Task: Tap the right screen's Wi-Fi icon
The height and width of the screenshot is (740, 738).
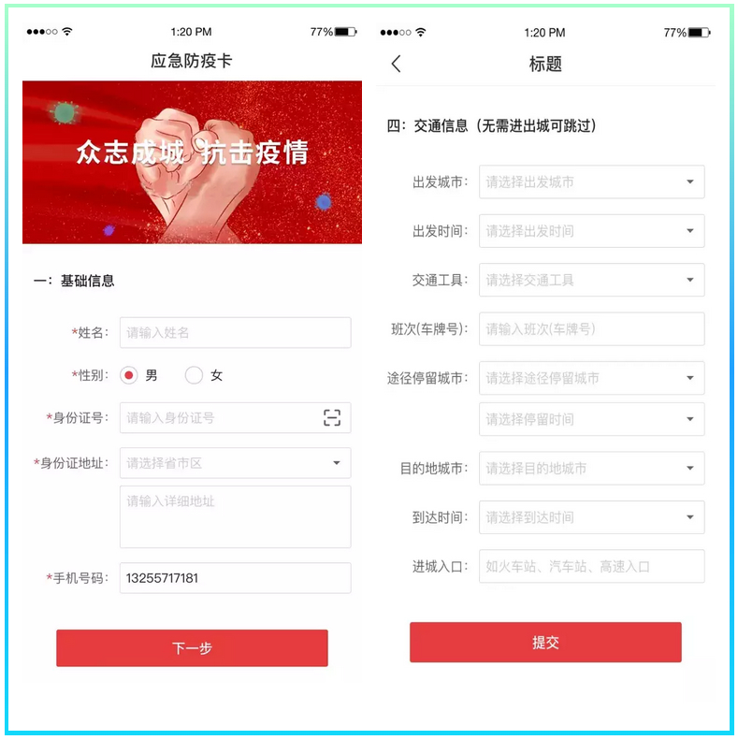Action: tap(421, 32)
